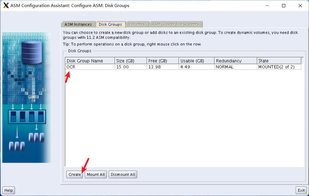The height and width of the screenshot is (196, 309).
Task: Exit the ASM Configuration Assistant
Action: click(x=301, y=190)
